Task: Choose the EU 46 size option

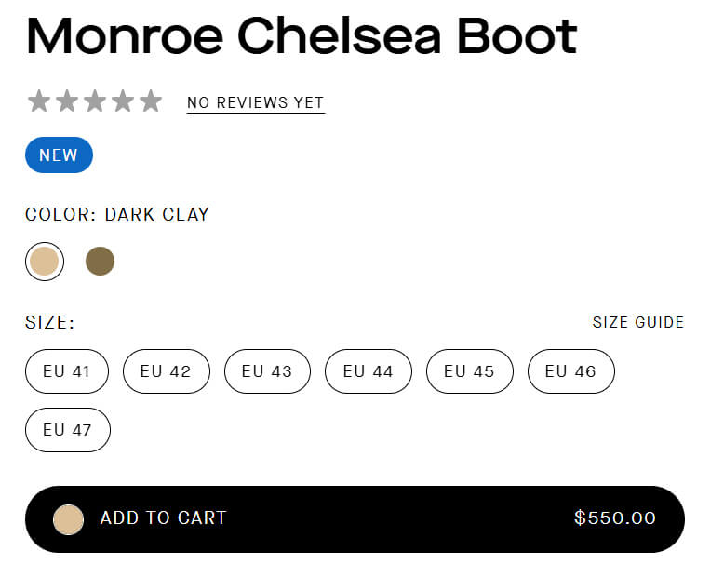Action: pyautogui.click(x=570, y=371)
